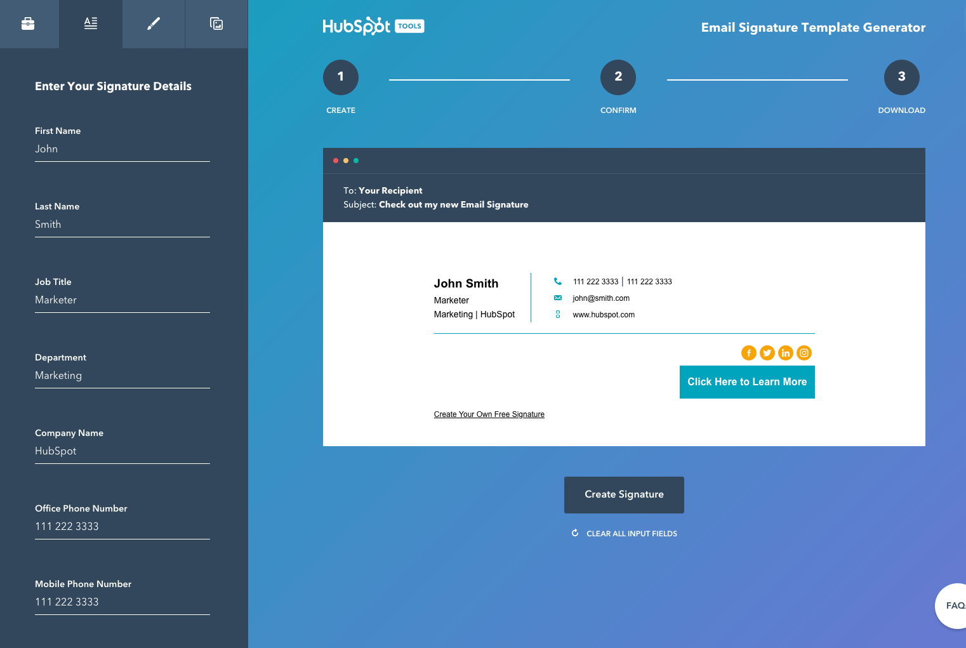Open the images tab icon
The width and height of the screenshot is (966, 648).
216,24
